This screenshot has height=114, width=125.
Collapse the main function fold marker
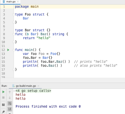pyautogui.click(x=14, y=50)
